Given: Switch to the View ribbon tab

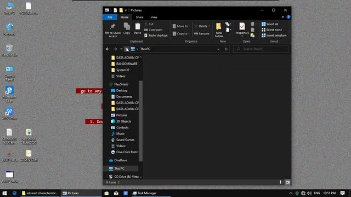Looking at the screenshot, I should click(x=154, y=17).
